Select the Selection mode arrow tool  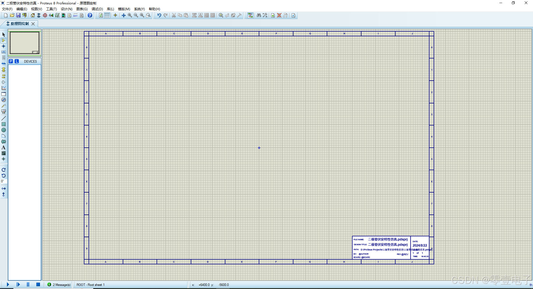tap(4, 35)
